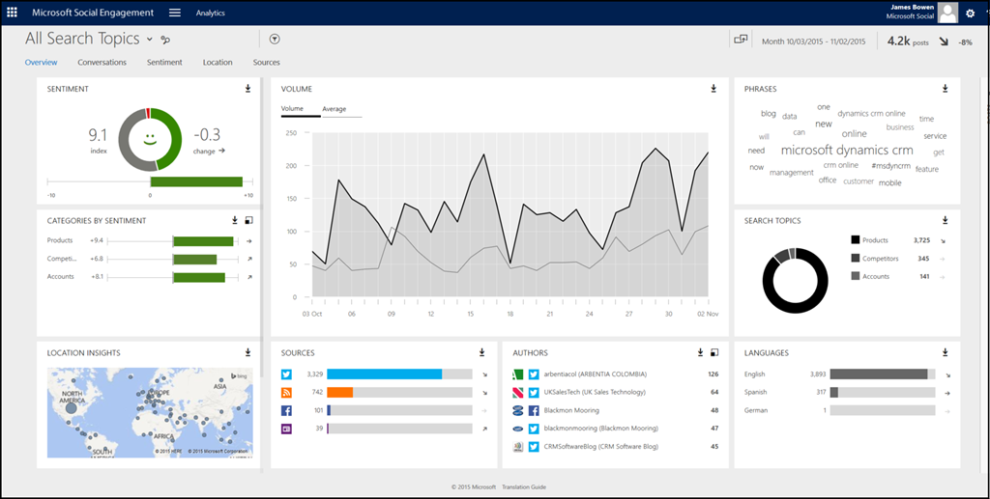
Task: Click the English language trend arrow
Action: [x=948, y=374]
